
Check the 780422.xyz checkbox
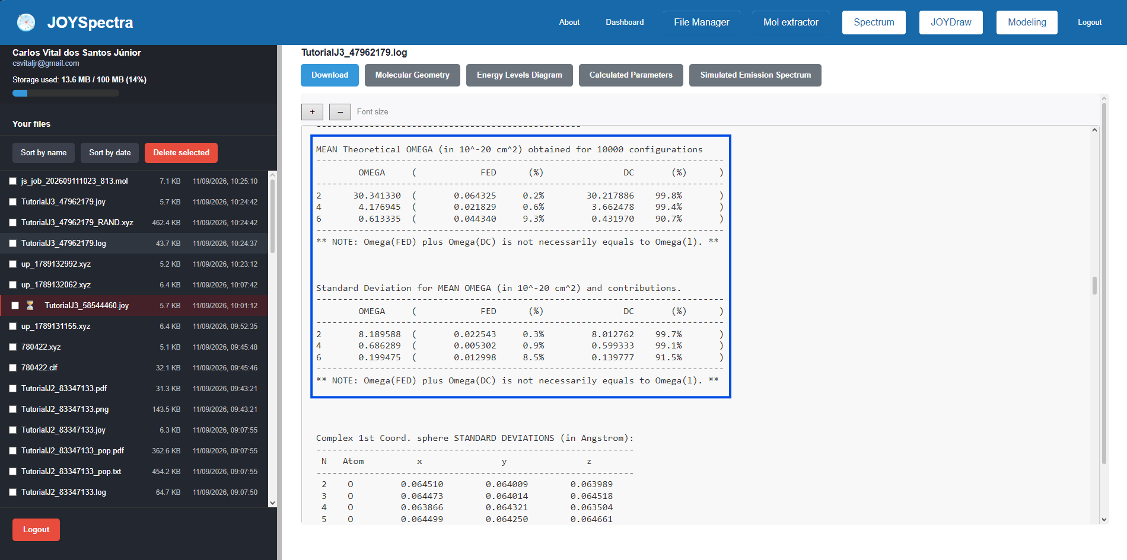tap(13, 347)
